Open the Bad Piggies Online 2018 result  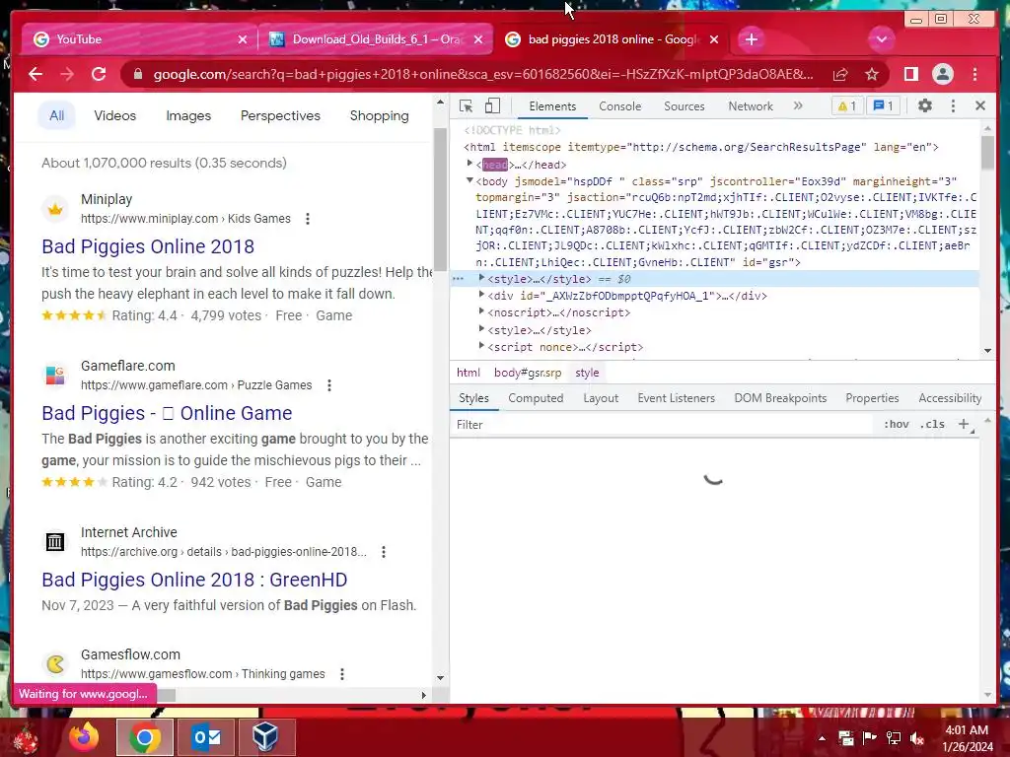tap(148, 246)
